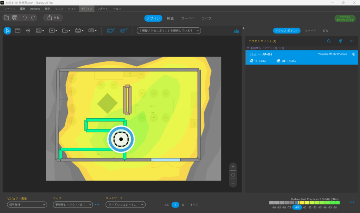Undo the last action

[25, 18]
